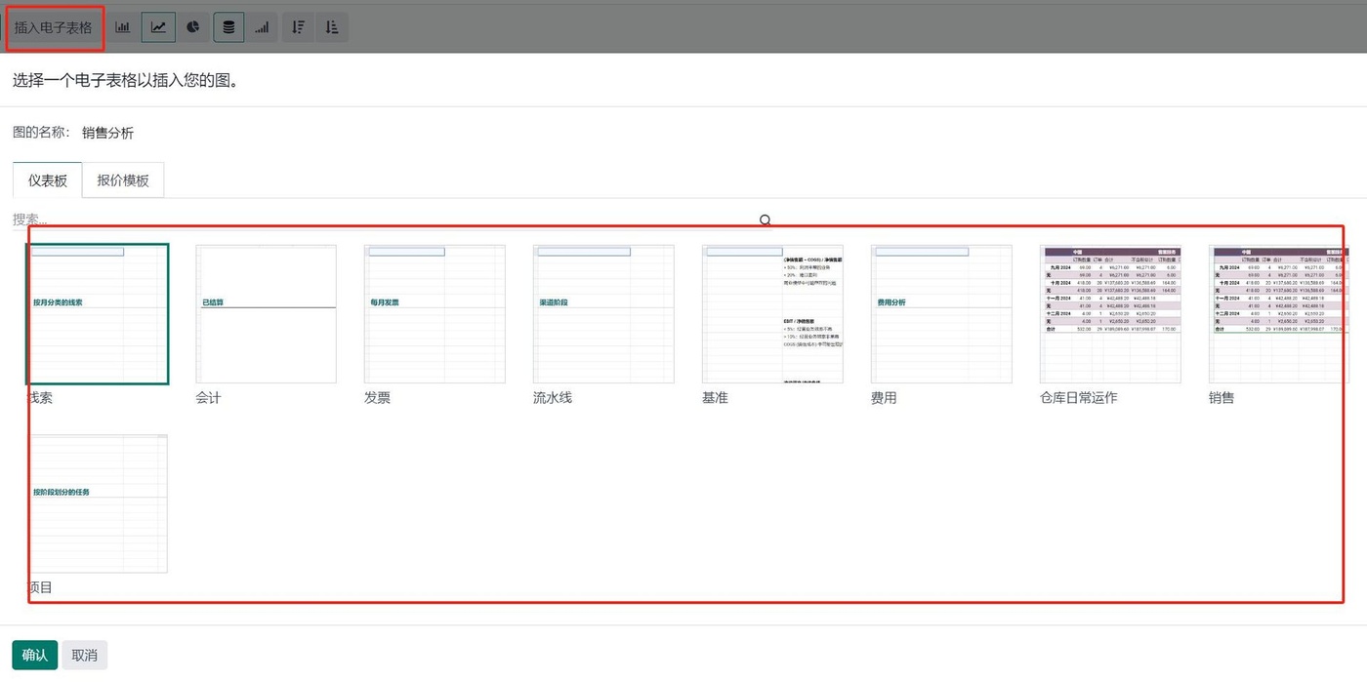Sort the chart in ascending order
Screen dimensions: 1367x682
[x=332, y=27]
